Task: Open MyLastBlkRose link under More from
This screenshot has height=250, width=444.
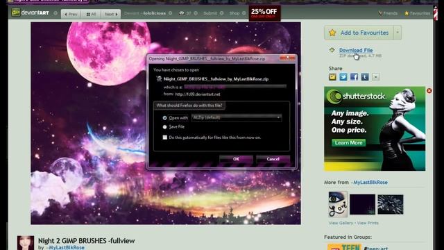Action: (369, 182)
